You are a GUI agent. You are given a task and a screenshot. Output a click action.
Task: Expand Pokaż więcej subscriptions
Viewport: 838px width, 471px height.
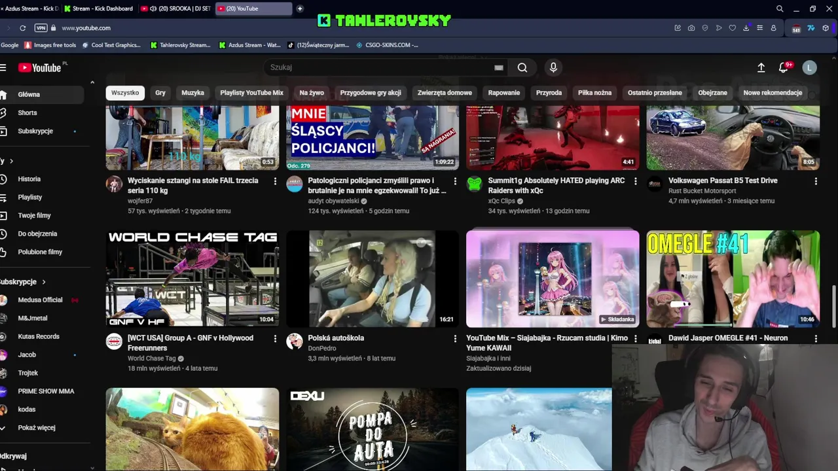(37, 428)
